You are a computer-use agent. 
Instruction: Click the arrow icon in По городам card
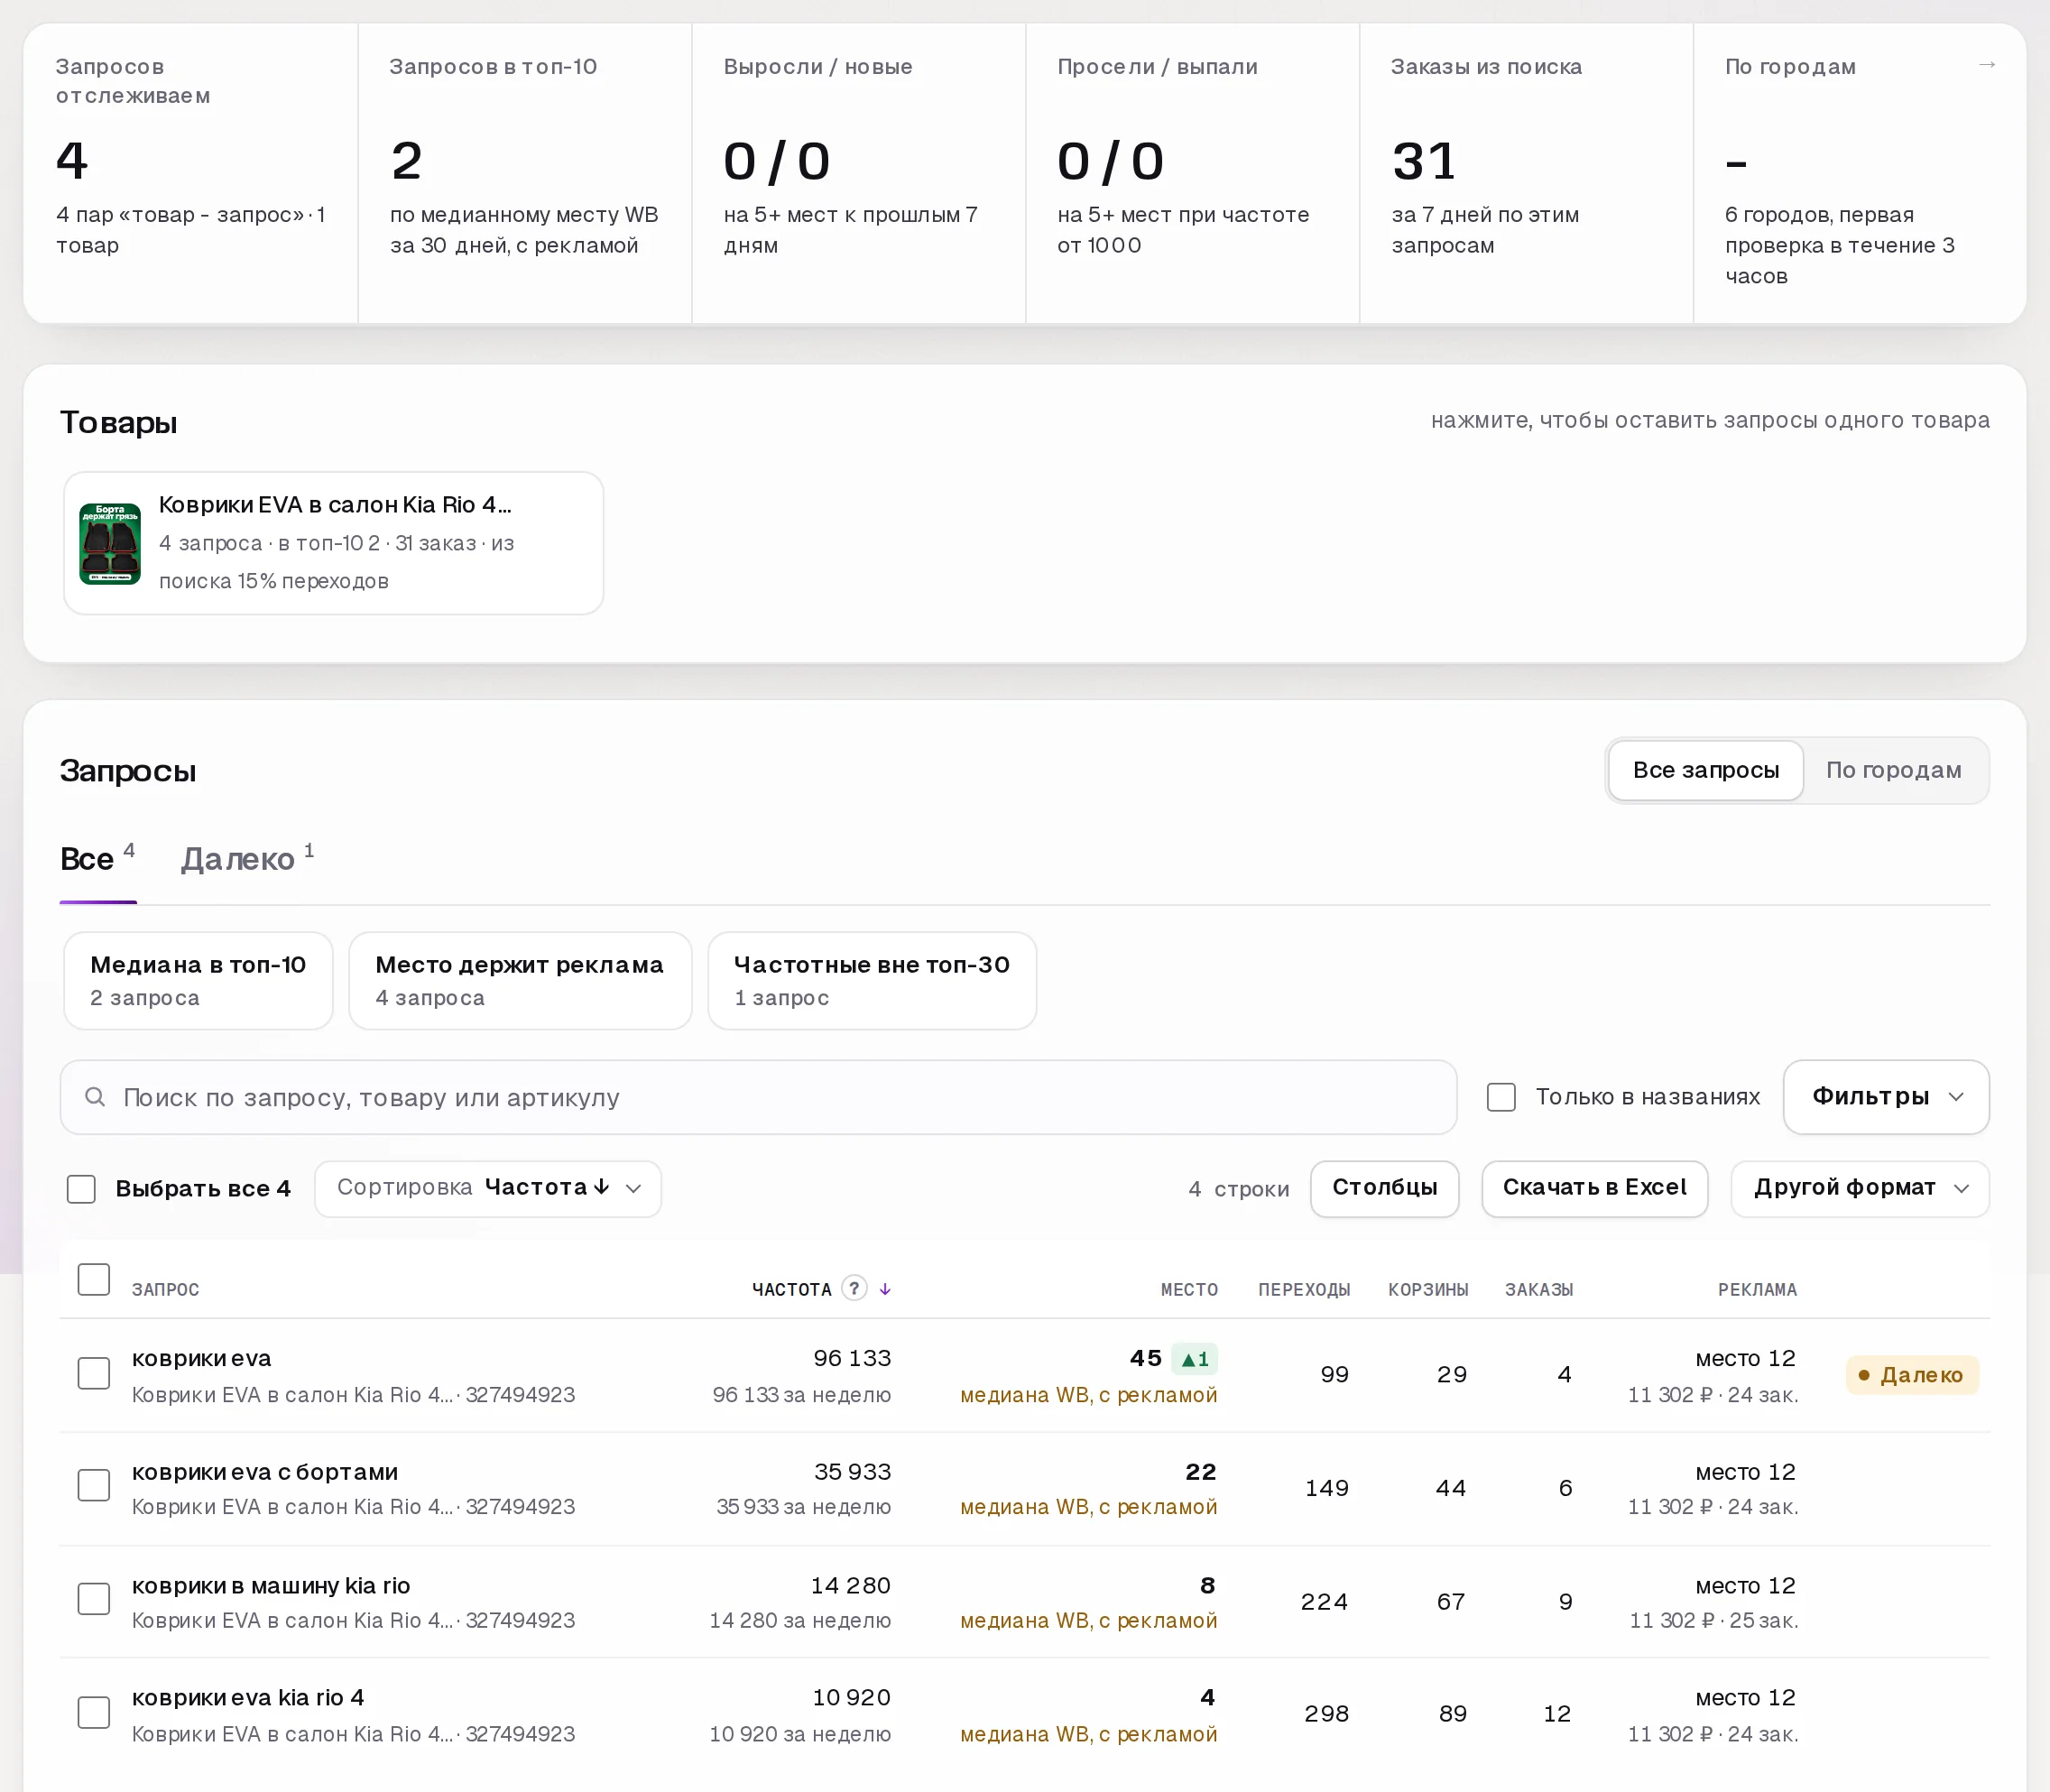pos(1986,65)
